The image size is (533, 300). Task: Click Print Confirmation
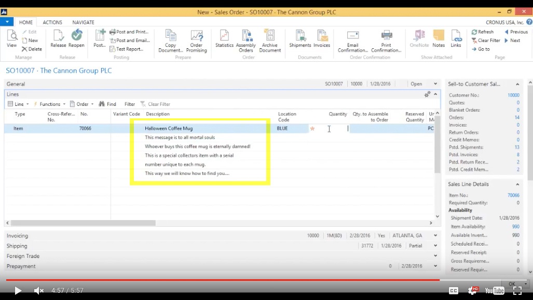coord(386,41)
